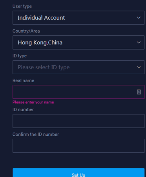Click the 'Please enter your name' error message
146x177 pixels.
(33, 102)
